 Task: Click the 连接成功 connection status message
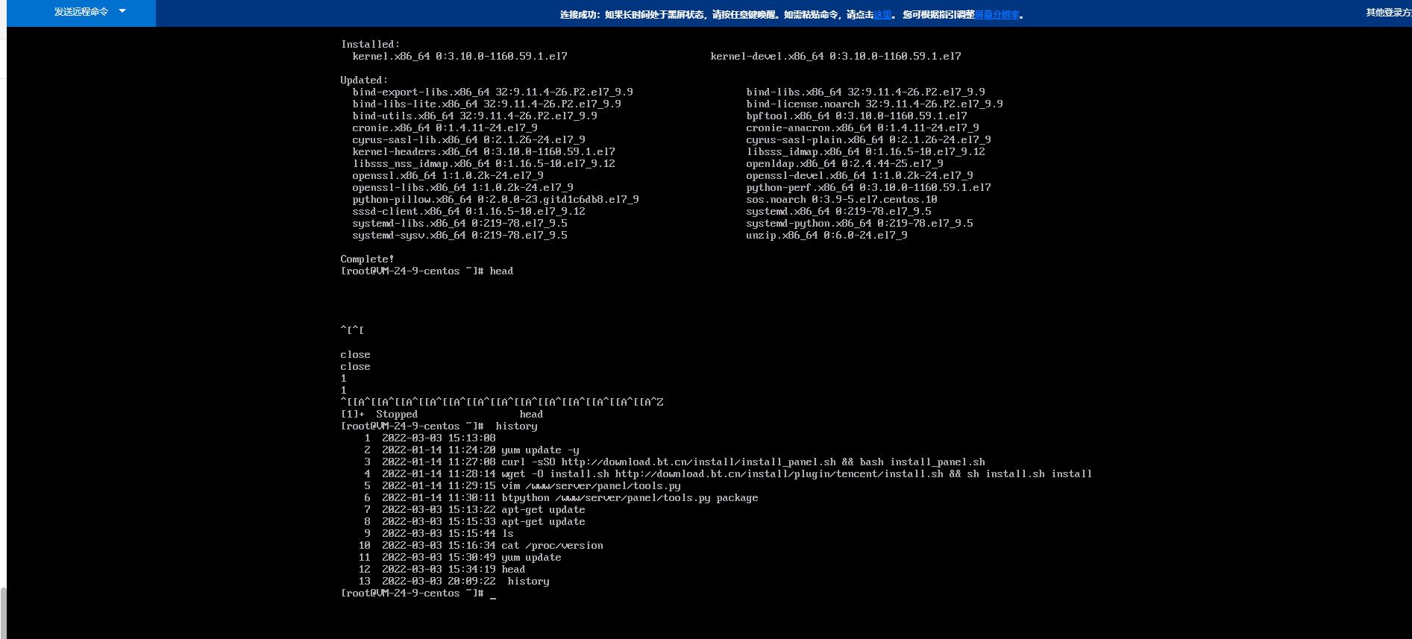[791, 15]
